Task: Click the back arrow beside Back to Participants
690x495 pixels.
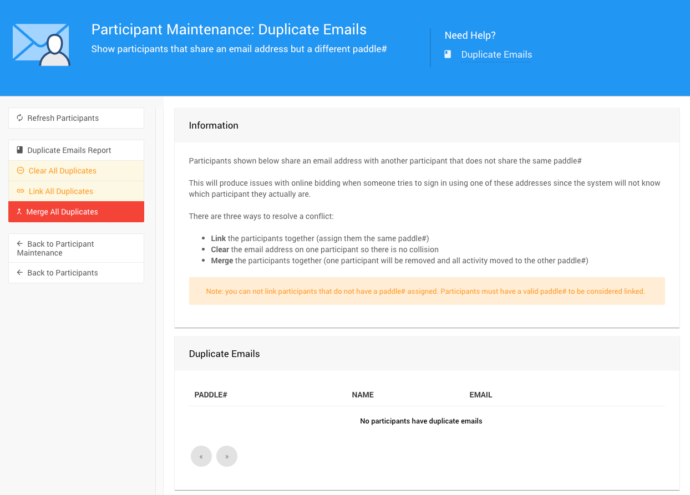Action: (x=20, y=273)
